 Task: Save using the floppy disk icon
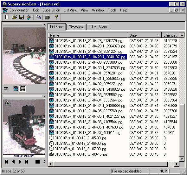22,17
